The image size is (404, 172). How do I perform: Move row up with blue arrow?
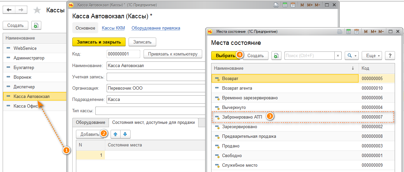click(x=116, y=134)
